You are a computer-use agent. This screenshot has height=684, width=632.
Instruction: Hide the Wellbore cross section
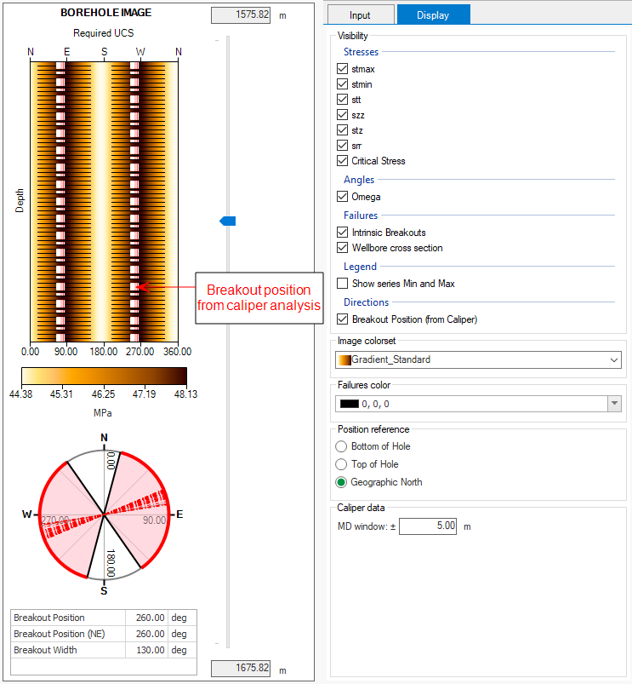click(343, 248)
